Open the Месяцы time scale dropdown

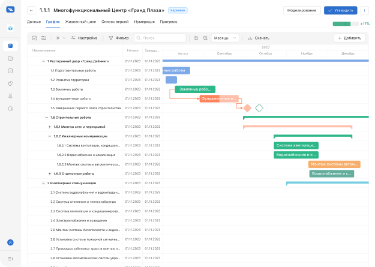click(x=225, y=38)
